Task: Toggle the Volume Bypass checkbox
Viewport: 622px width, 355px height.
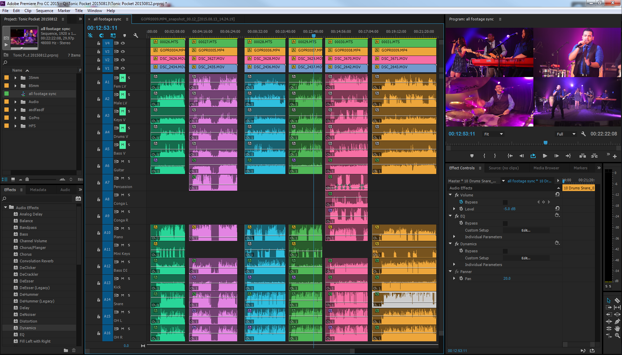Action: [505, 202]
